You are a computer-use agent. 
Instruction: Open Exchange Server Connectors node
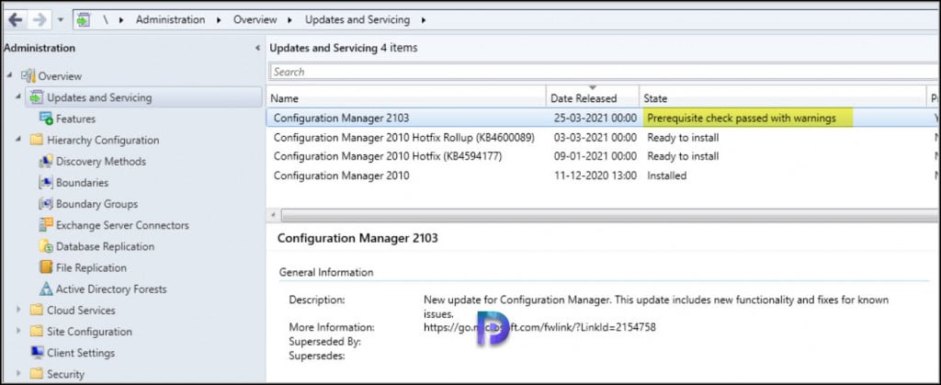(122, 225)
